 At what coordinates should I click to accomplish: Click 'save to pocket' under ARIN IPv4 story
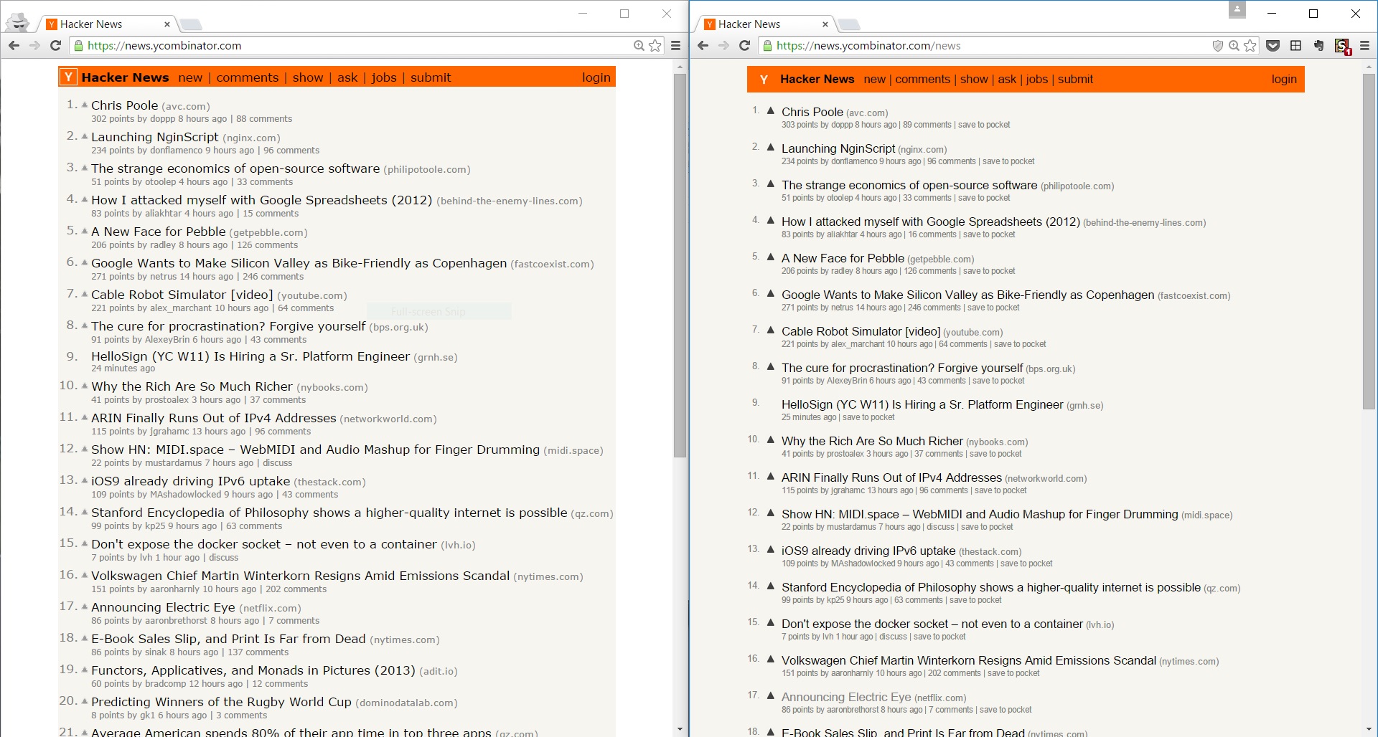(x=1000, y=490)
